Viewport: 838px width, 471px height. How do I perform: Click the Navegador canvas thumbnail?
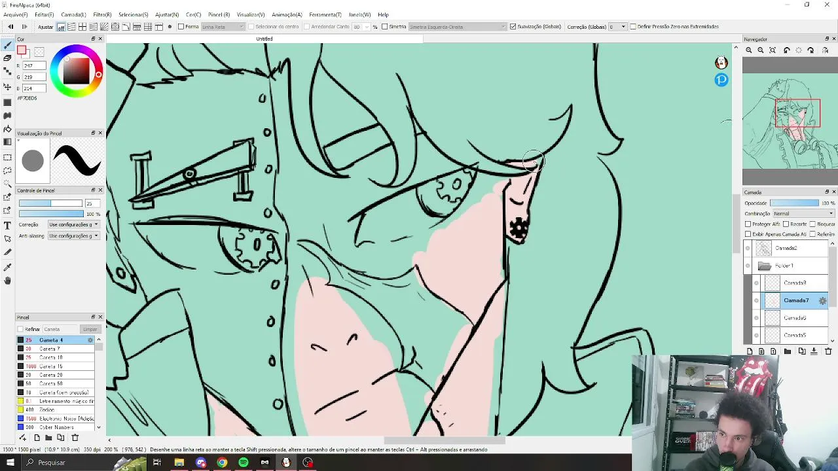(790, 121)
